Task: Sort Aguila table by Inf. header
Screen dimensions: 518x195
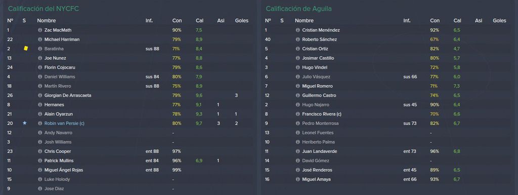Action: point(407,20)
